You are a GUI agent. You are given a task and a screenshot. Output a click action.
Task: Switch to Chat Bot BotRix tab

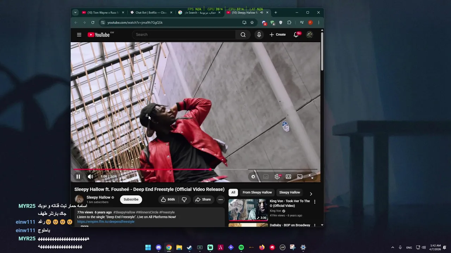[x=151, y=13]
